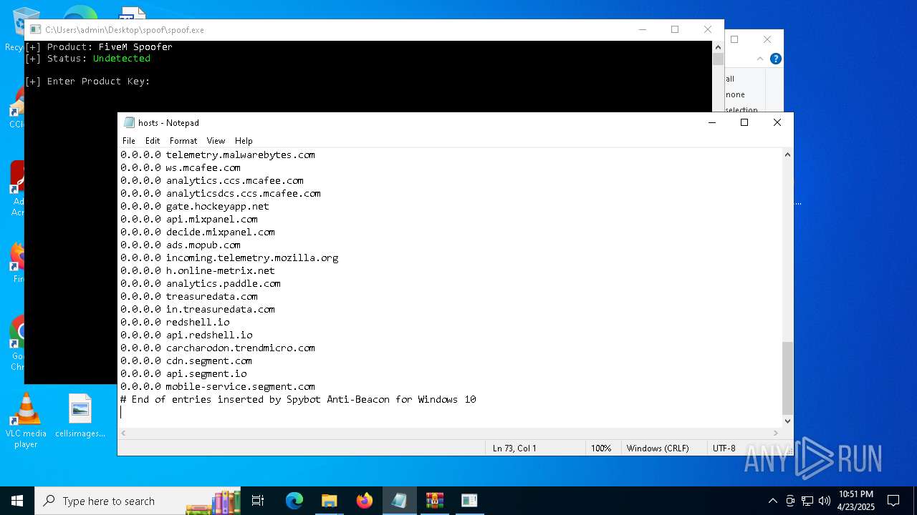Open WinRAR from the taskbar
917x515 pixels.
[434, 501]
